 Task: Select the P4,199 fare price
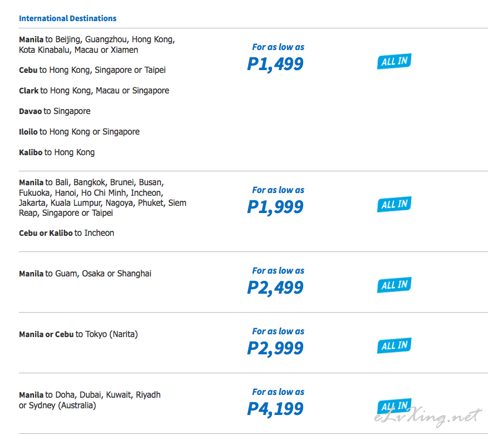click(x=275, y=409)
